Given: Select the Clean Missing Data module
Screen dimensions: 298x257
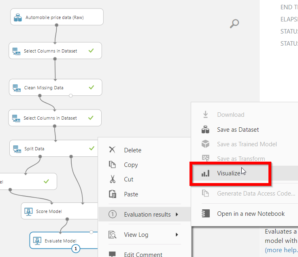Looking at the screenshot, I should click(x=55, y=87).
